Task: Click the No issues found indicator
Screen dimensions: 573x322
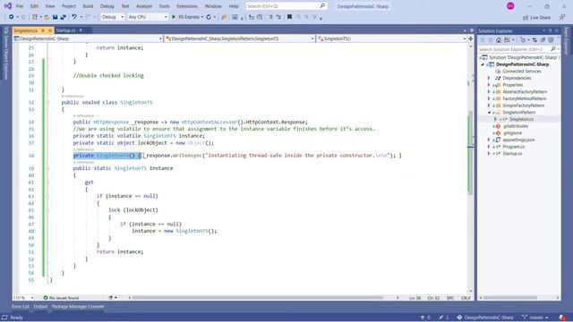Action: (x=61, y=298)
